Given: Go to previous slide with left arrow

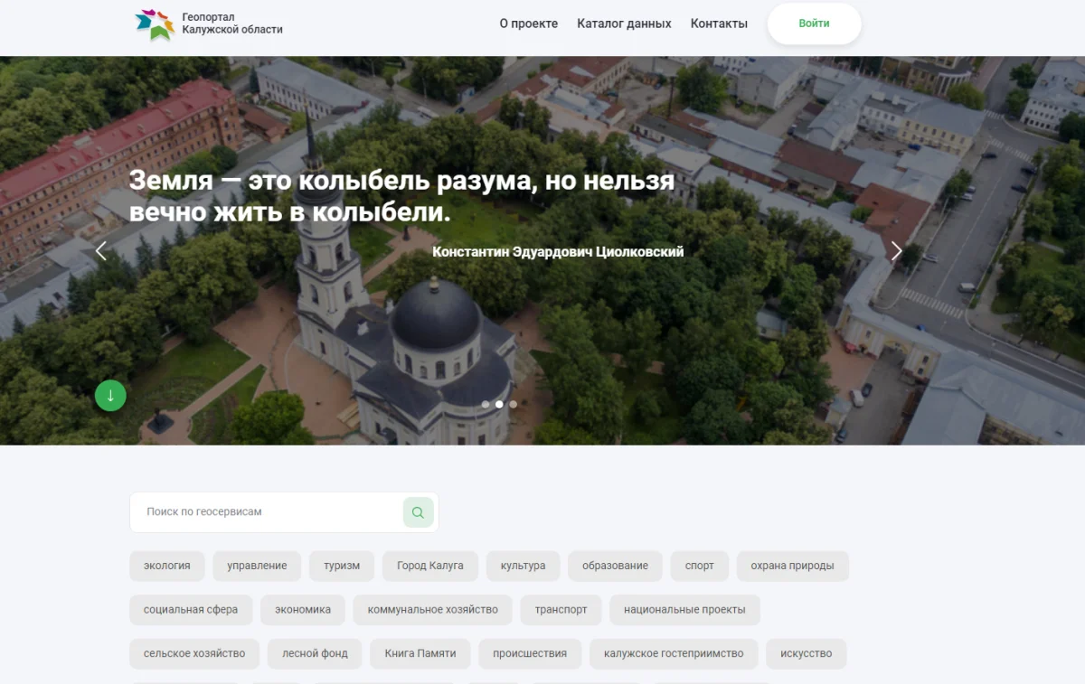Looking at the screenshot, I should point(101,251).
